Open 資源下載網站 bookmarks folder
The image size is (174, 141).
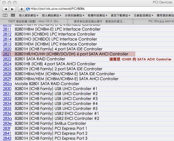[x=120, y=15]
